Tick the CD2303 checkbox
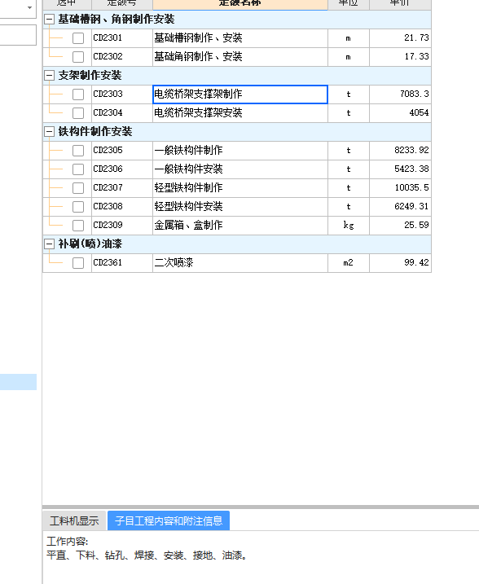This screenshot has width=479, height=584. pos(78,94)
